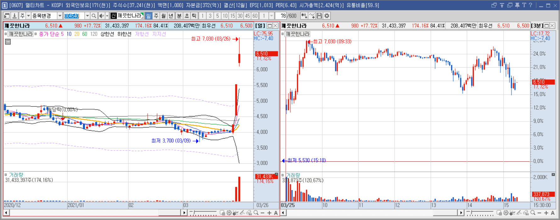
Task: Click into the stock code input field 004540
Action: tap(74, 16)
